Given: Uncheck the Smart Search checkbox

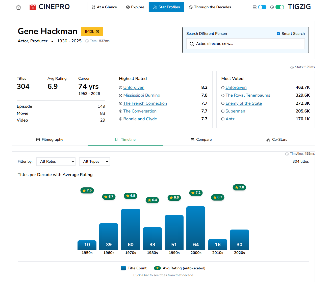Looking at the screenshot, I should click(x=278, y=34).
